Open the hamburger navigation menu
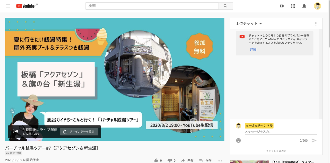Image resolution: width=330 pixels, height=163 pixels. 8,6
